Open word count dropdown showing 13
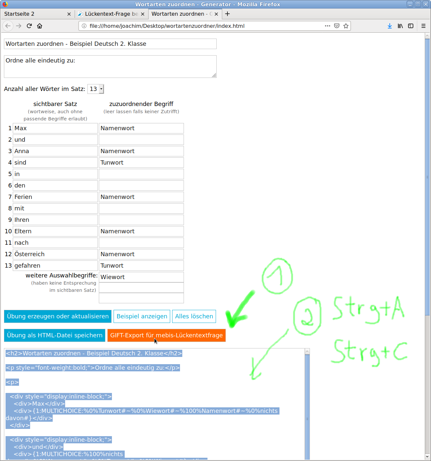Viewport: 431px width, 461px height. click(x=96, y=89)
